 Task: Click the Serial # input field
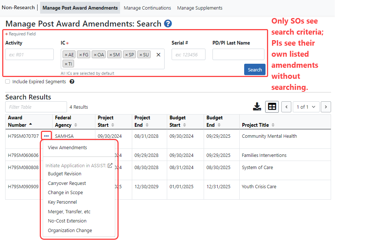pos(189,54)
